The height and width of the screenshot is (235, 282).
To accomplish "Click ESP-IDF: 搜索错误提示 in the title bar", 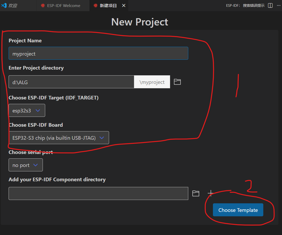I will 245,5.
